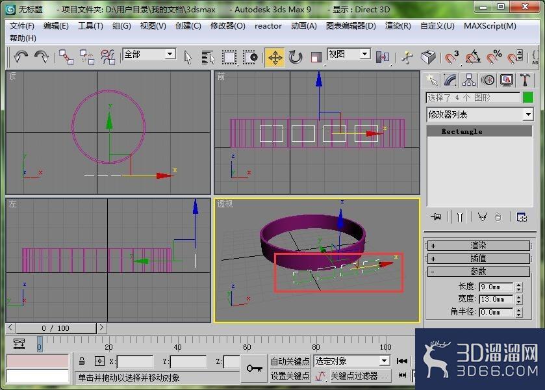Select the Select Object arrow tool

click(x=188, y=57)
